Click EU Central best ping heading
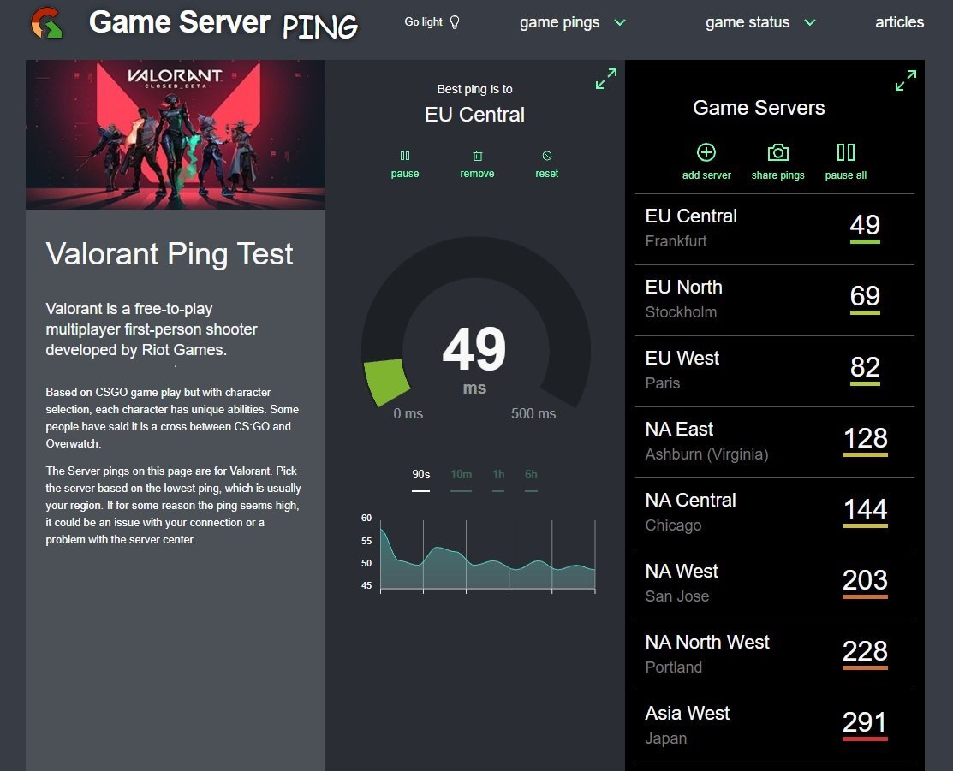953x771 pixels. [474, 115]
